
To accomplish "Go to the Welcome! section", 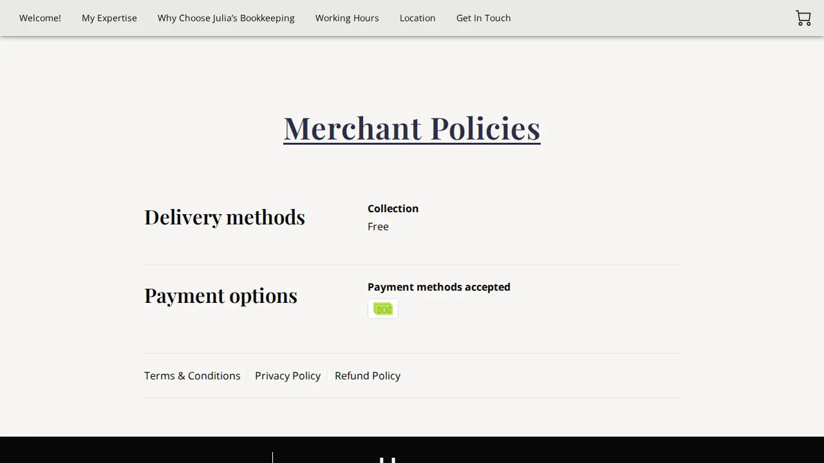I will click(40, 18).
